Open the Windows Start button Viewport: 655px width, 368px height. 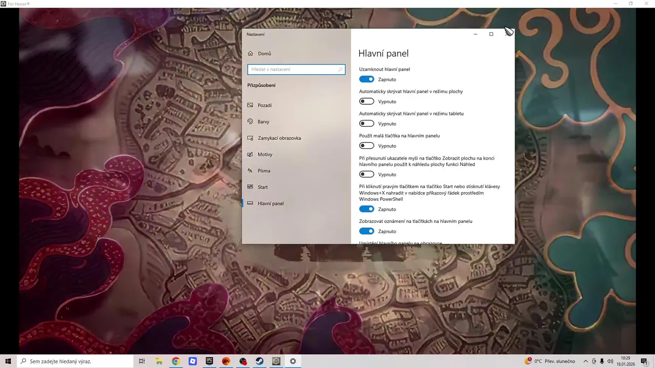pyautogui.click(x=8, y=361)
